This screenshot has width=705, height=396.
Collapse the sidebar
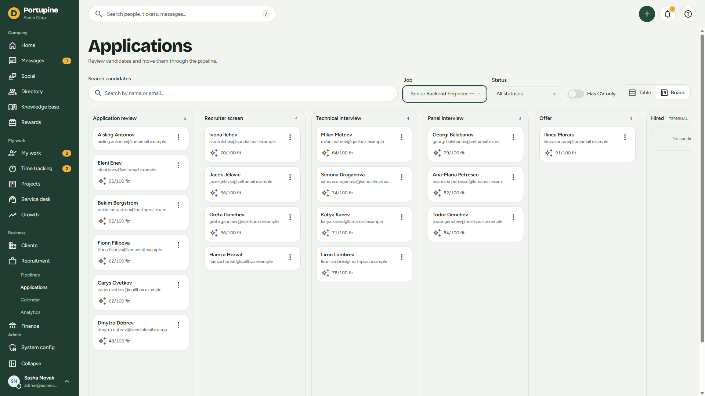[40, 363]
